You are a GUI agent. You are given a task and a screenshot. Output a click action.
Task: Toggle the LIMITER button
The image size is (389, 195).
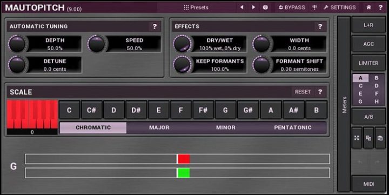tap(368, 63)
